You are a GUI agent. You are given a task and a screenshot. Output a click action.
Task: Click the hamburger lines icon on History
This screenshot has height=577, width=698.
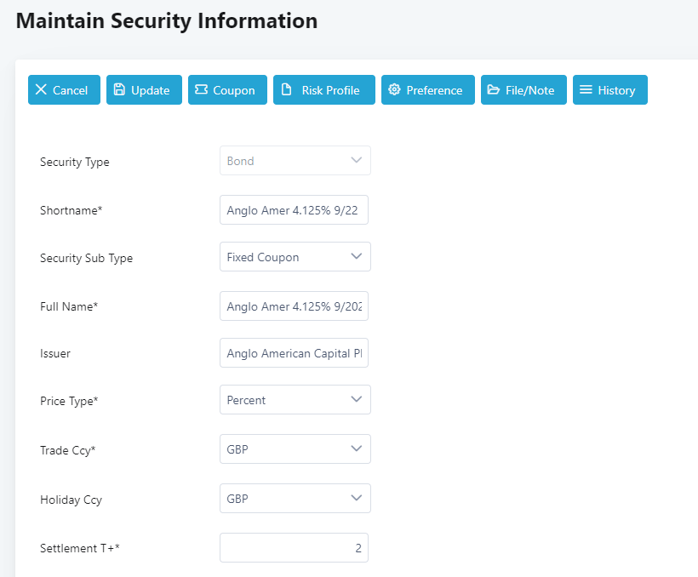[x=586, y=90]
